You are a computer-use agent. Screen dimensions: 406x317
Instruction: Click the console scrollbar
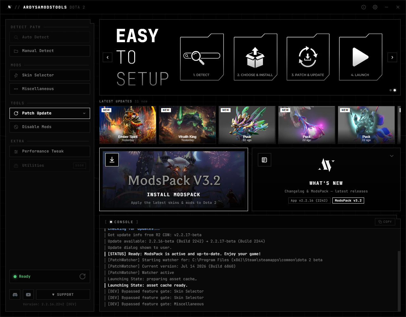(399, 281)
